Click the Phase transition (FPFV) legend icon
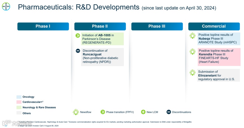 103,112
